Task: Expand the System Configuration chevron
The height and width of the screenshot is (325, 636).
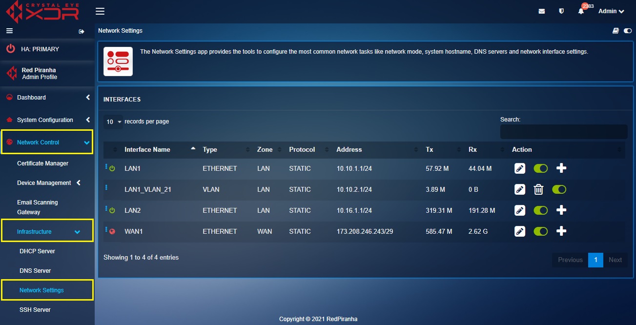Action: (x=88, y=120)
